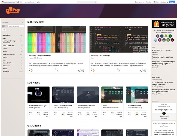Open the Nordic darker SDDM Plasma thumbnail

click(x=88, y=95)
